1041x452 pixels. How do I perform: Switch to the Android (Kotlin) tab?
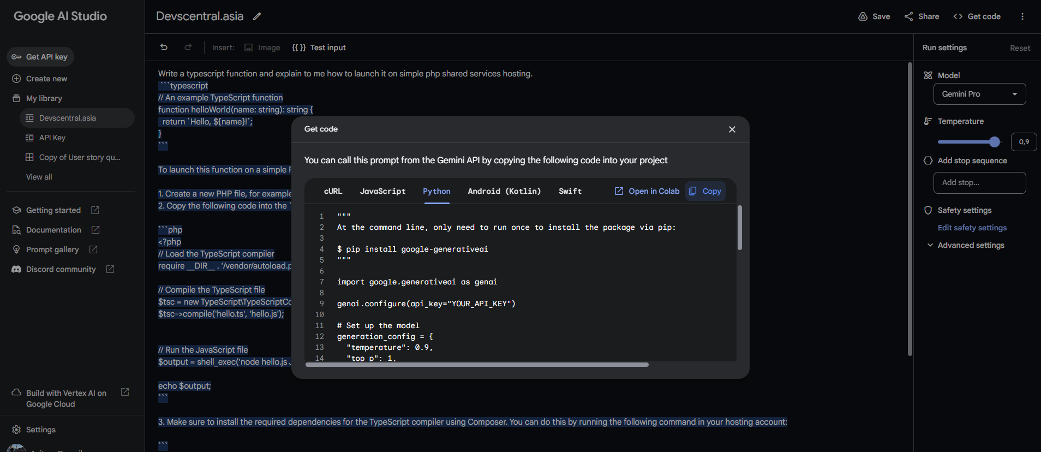pos(504,191)
